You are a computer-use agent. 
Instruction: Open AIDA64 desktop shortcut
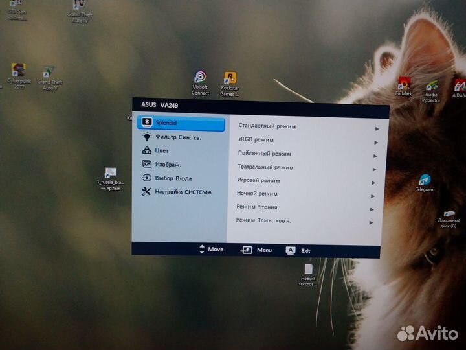click(x=460, y=88)
